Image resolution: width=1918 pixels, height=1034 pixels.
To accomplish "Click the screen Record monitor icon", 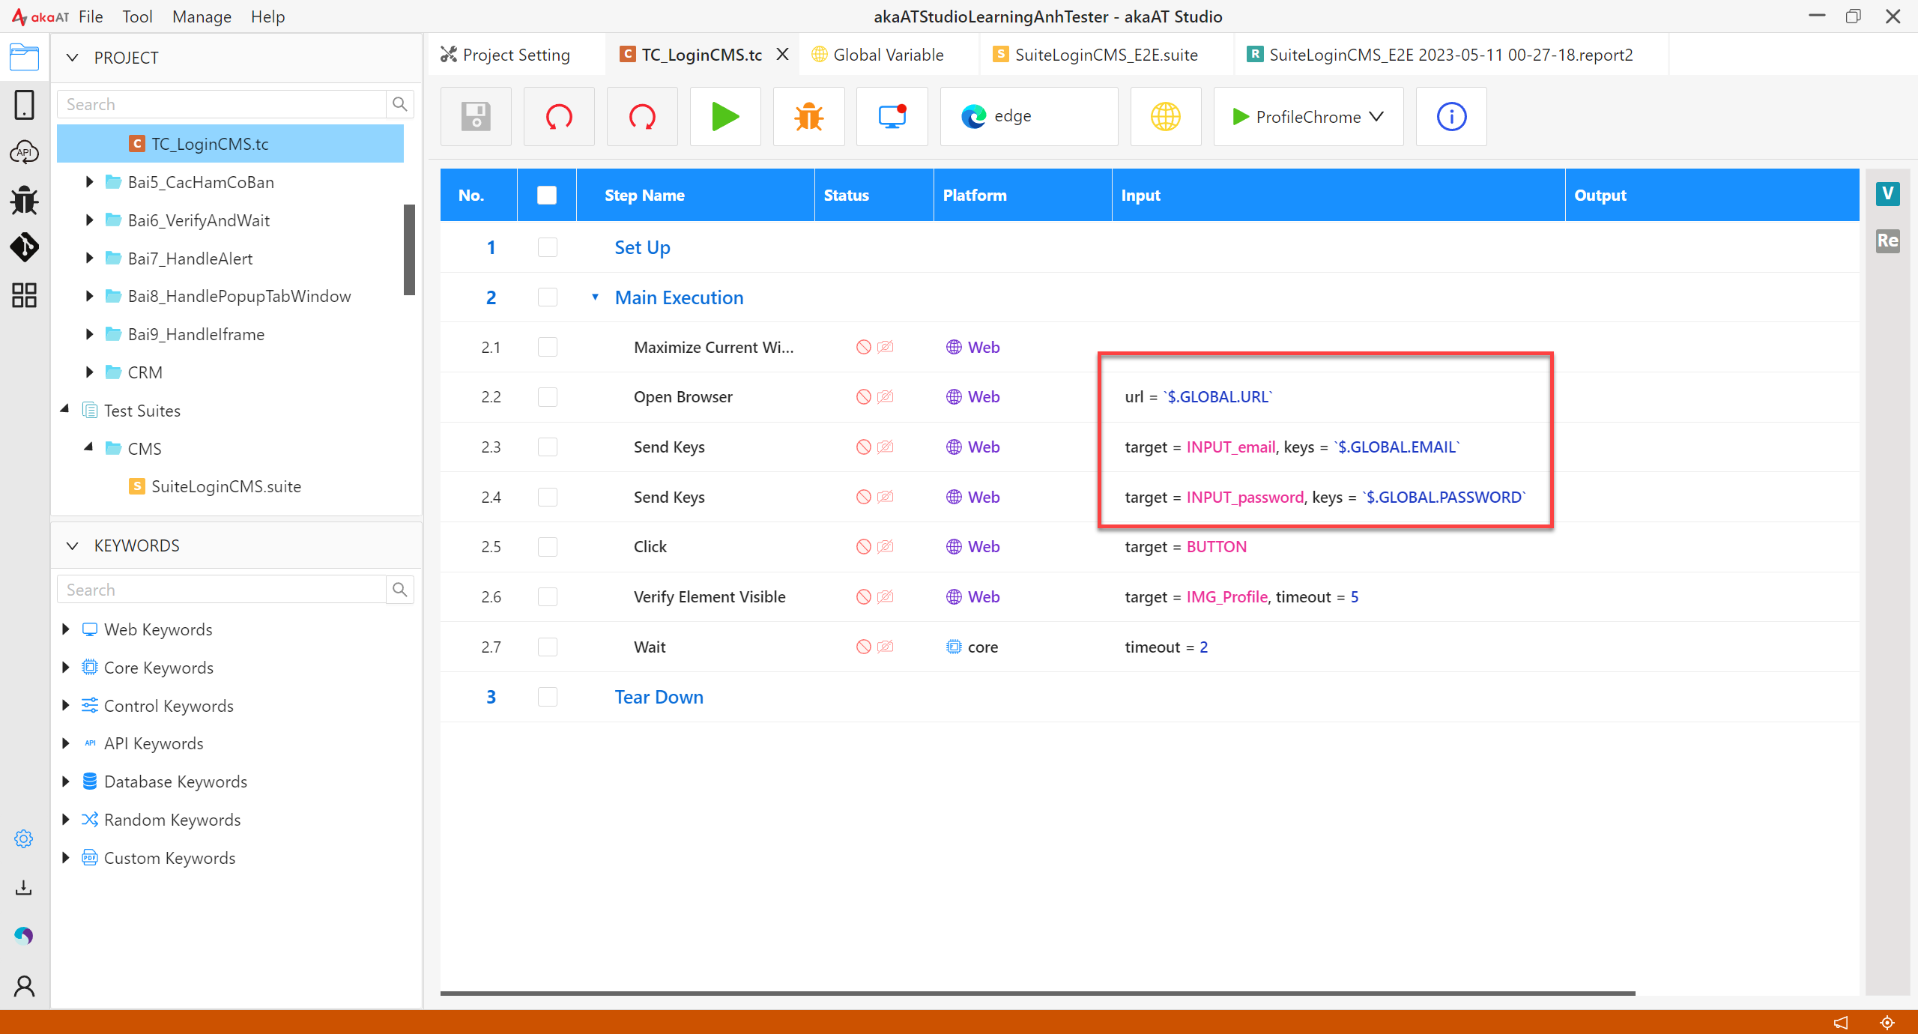I will [892, 117].
